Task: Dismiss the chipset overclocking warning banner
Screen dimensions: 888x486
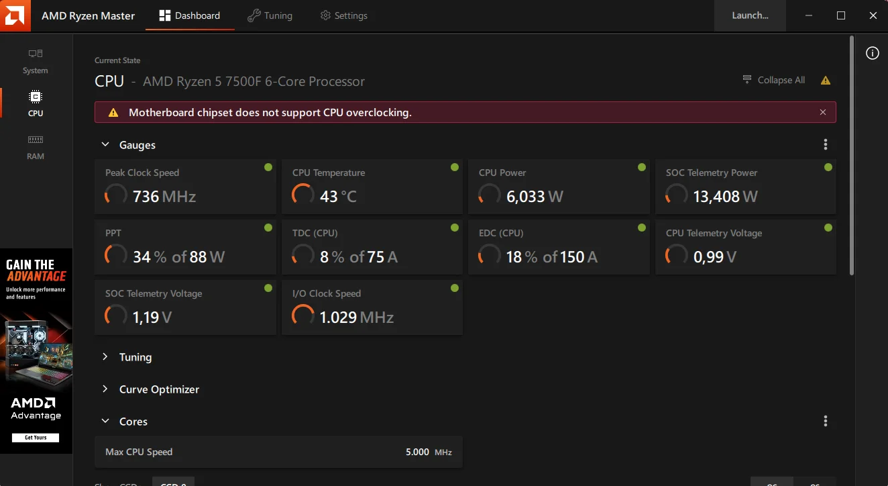Action: click(823, 113)
